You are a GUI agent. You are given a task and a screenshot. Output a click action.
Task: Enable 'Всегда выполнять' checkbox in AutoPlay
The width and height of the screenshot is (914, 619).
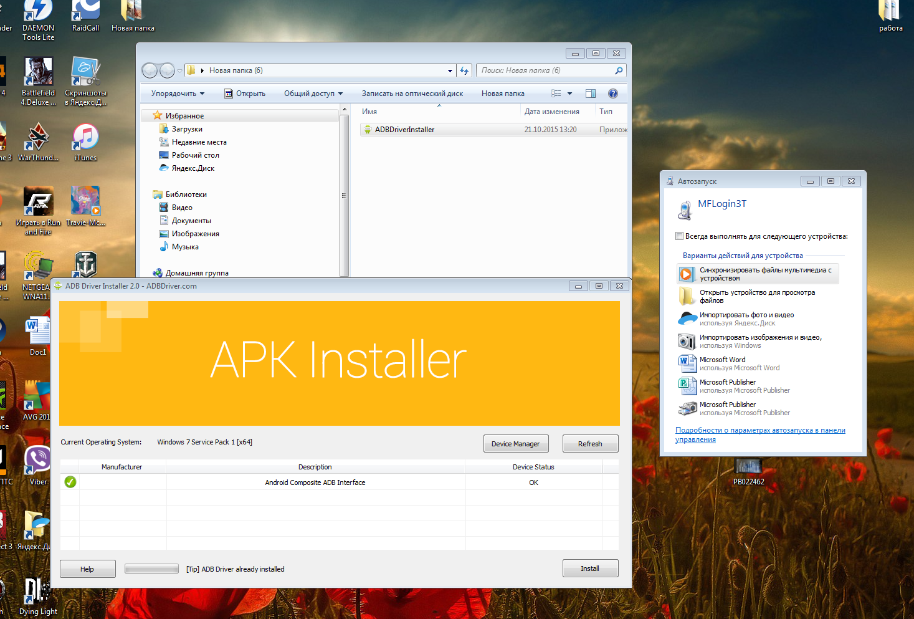point(680,236)
